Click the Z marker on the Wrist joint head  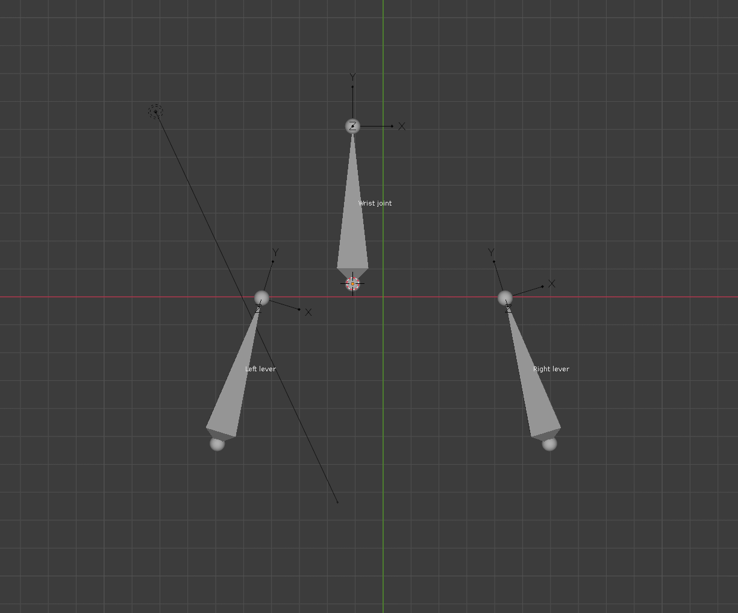coord(352,126)
